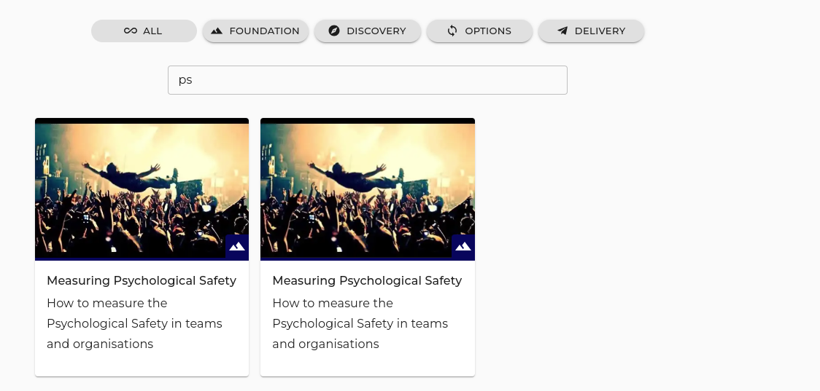The height and width of the screenshot is (391, 820).
Task: Click the mountain badge on first card image
Action: [237, 246]
